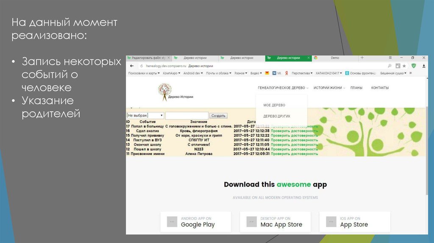Verify authenticity of the Поступил в ВУЗ event
The image size is (434, 243).
(294, 140)
